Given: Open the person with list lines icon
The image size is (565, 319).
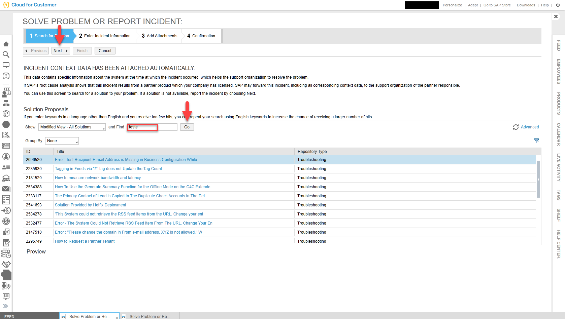Looking at the screenshot, I should click(x=6, y=167).
